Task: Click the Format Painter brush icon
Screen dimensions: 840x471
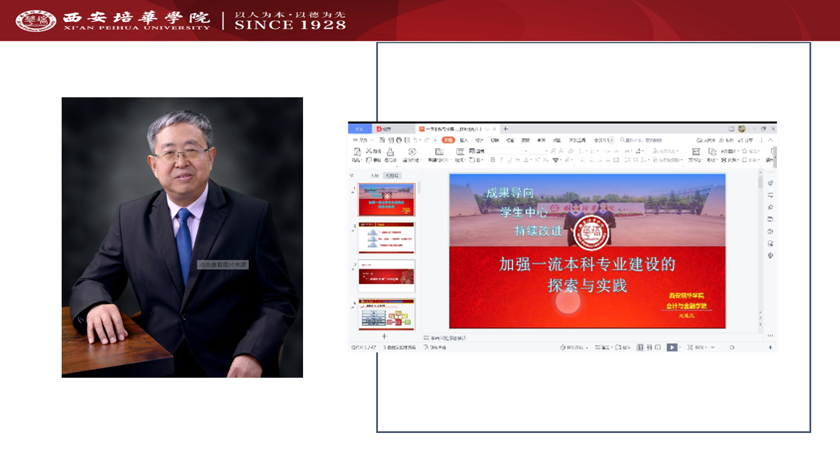Action: (390, 151)
